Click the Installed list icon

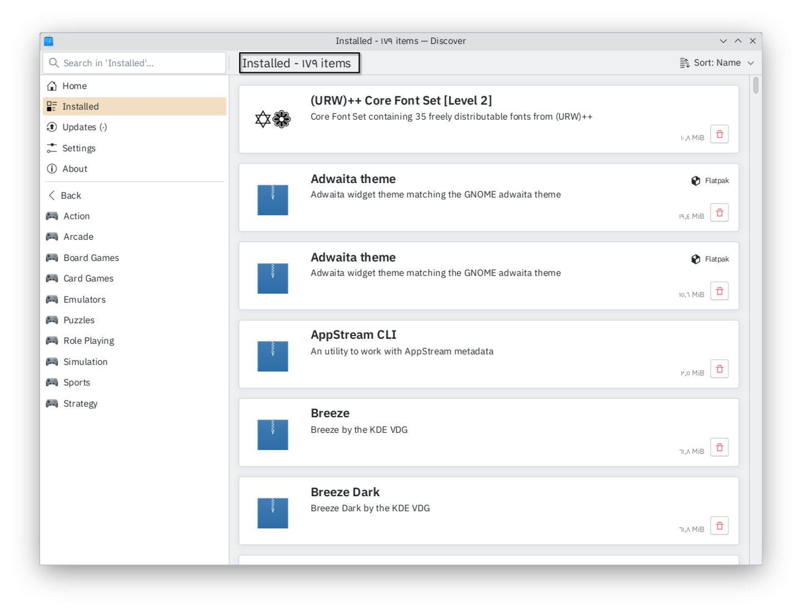tap(52, 106)
